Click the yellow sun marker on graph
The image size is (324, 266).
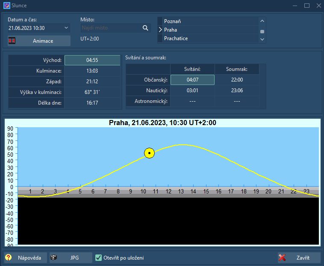tap(149, 153)
